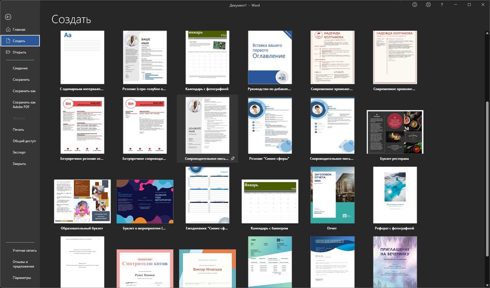Viewport: 490px width, 288px height.
Task: Open the blue-spheres Сопроводительное письмо template
Action: (332, 125)
